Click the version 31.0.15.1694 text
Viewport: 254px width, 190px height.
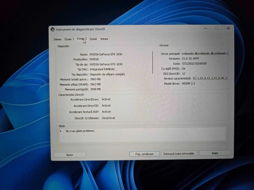[190, 58]
